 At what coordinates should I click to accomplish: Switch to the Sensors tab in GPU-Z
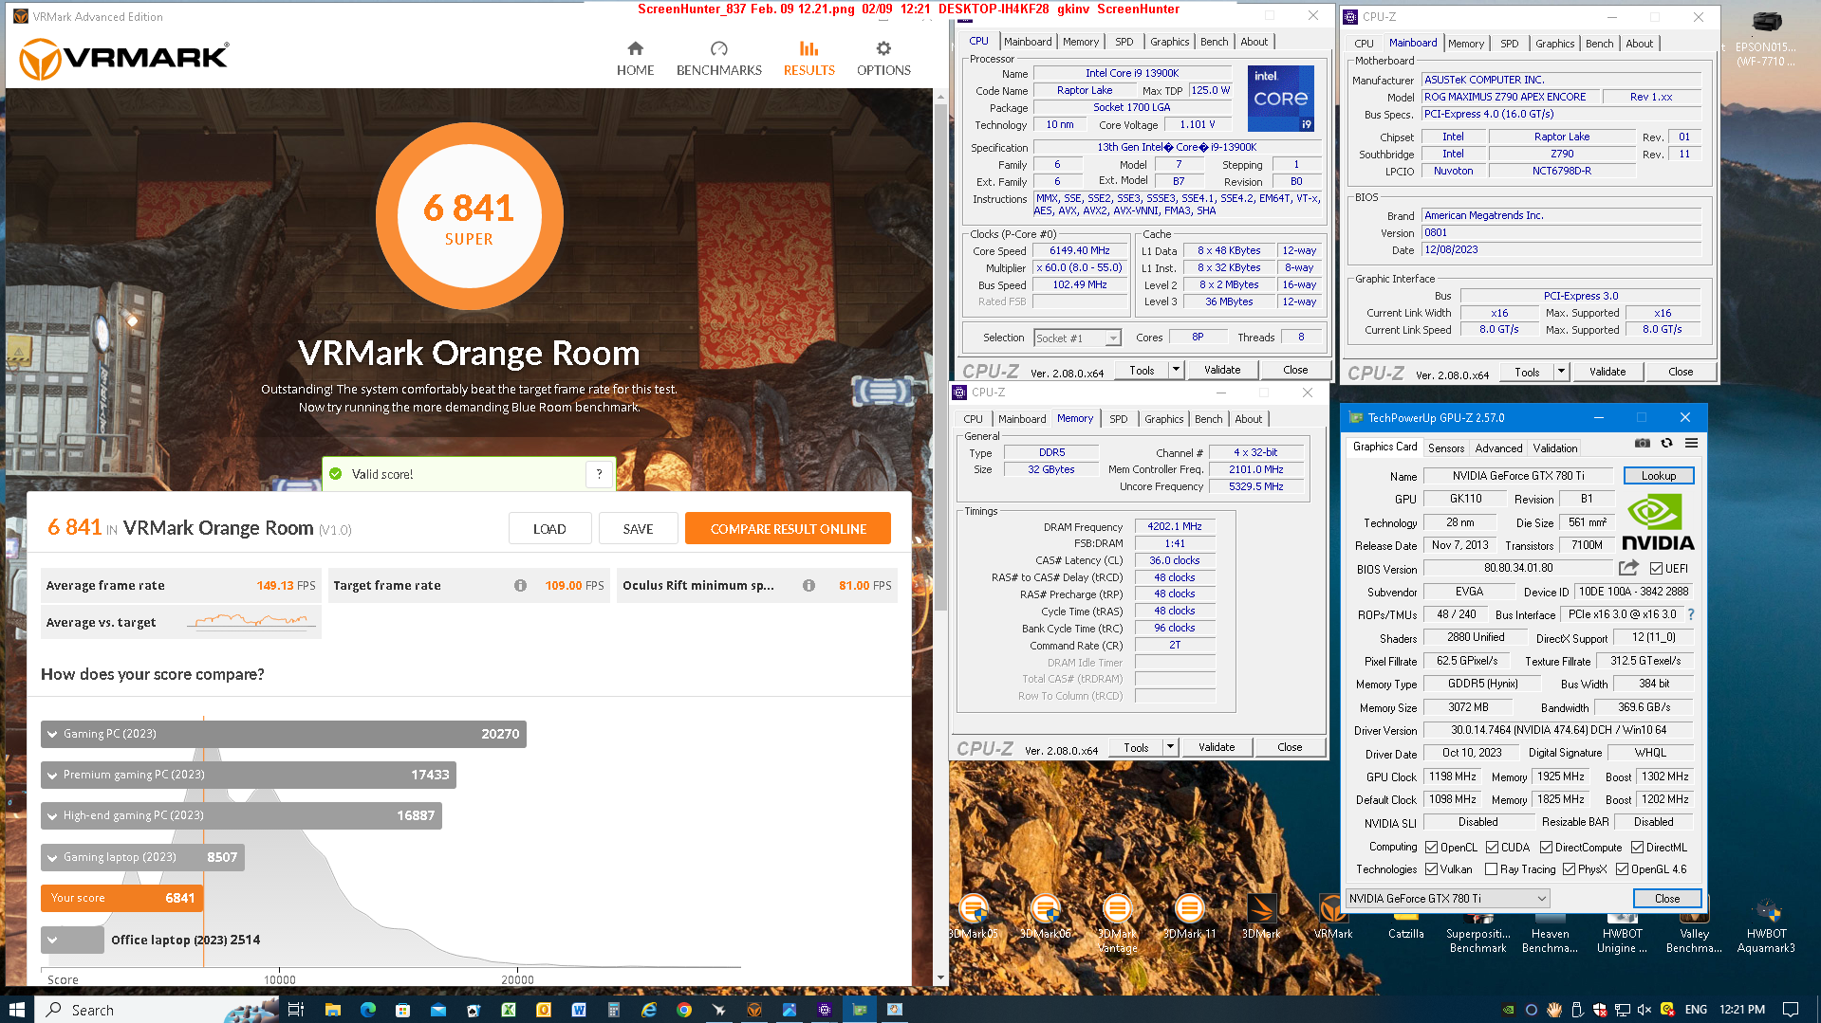coord(1445,448)
